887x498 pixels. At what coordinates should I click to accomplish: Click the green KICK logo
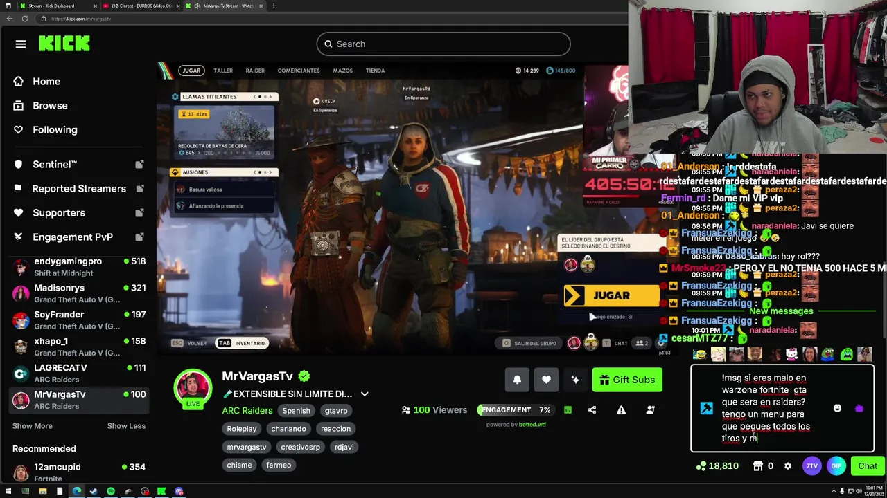point(64,44)
